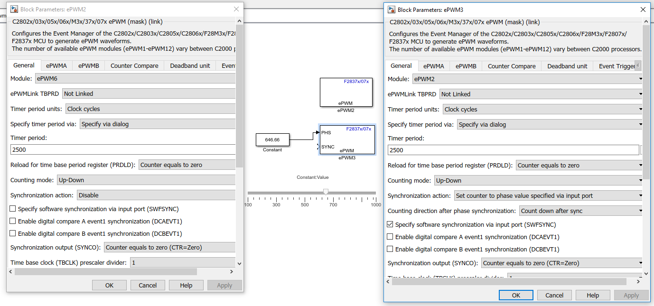654x306 pixels.
Task: Click the ePWM3 dialog vertical scrollbar down arrow
Action: [647, 273]
